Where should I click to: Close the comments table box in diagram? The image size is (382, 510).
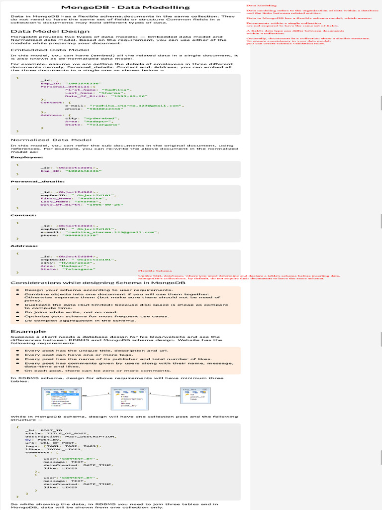coord(76,389)
